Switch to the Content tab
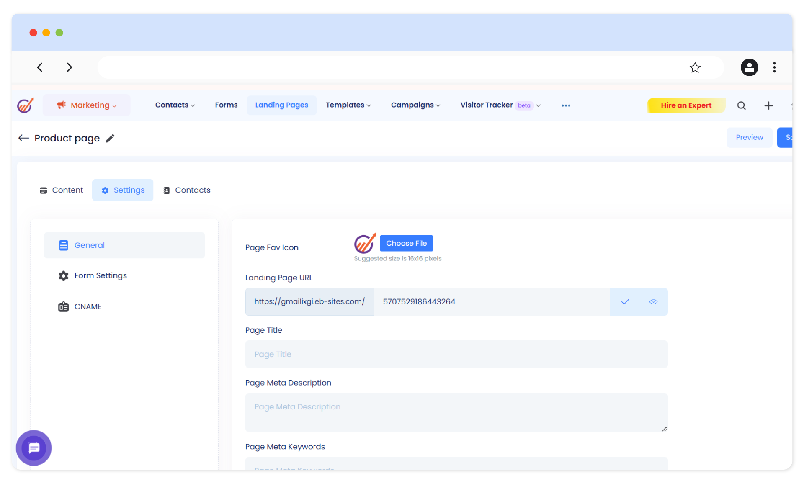The image size is (804, 481). 61,190
